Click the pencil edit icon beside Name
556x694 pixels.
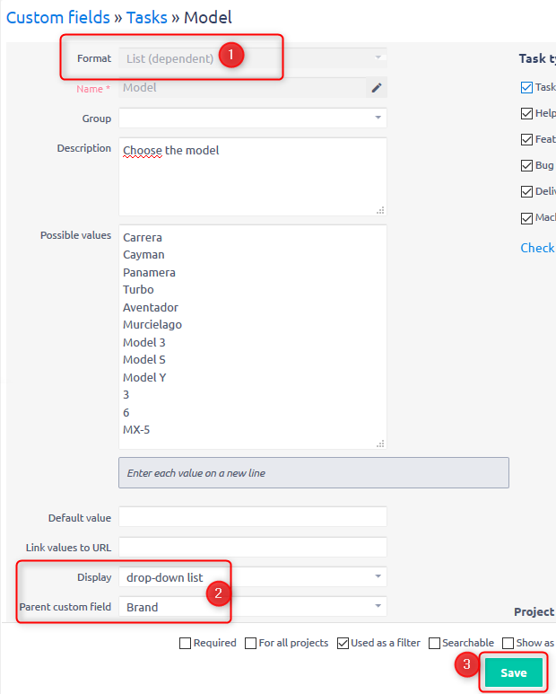tap(377, 88)
